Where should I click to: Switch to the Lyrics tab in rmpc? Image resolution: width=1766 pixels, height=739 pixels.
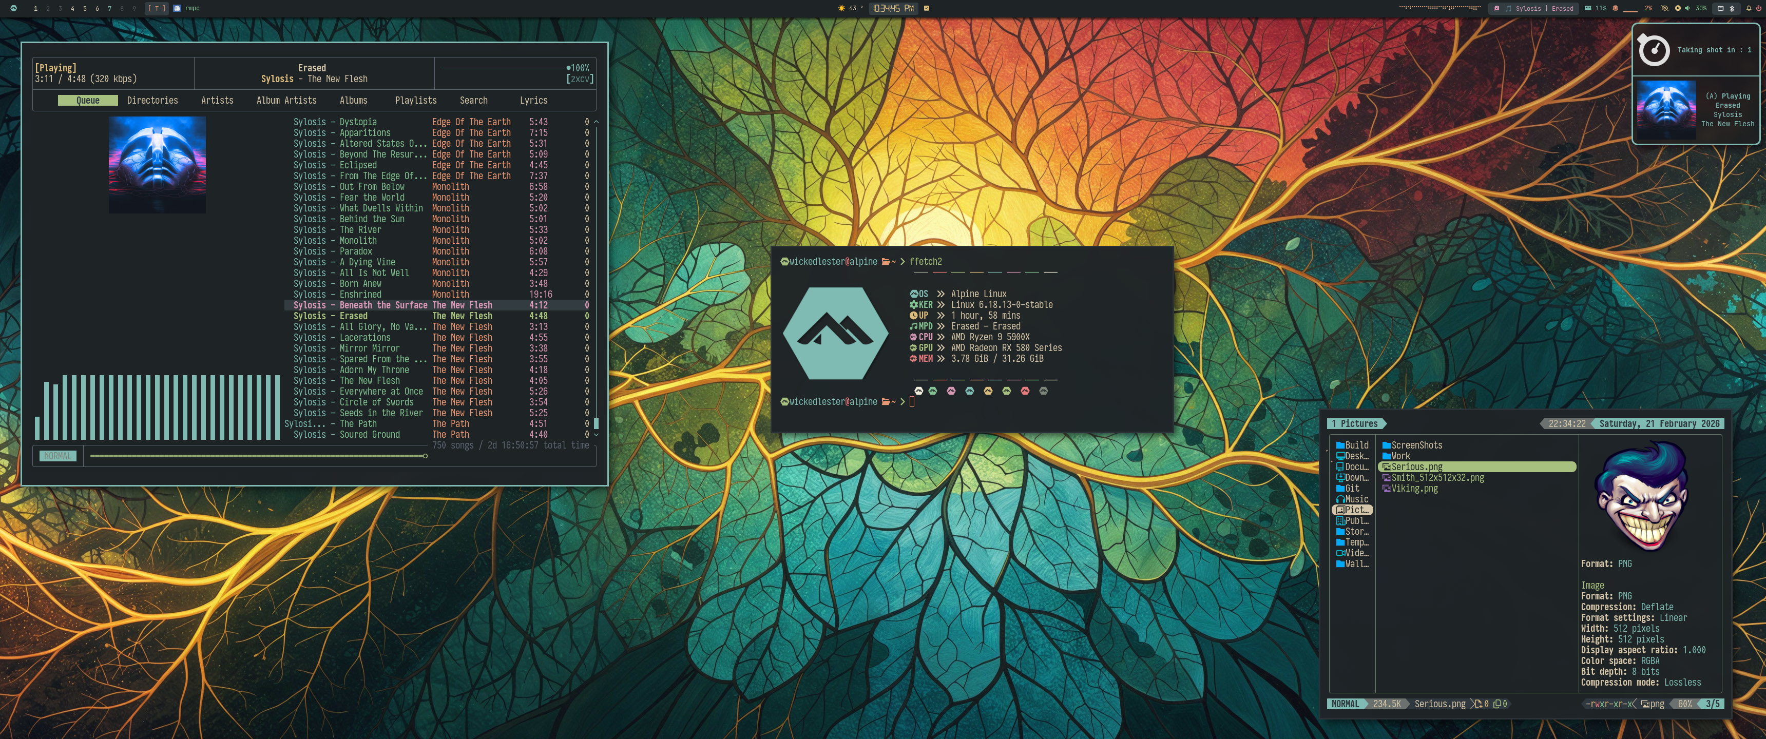coord(533,100)
